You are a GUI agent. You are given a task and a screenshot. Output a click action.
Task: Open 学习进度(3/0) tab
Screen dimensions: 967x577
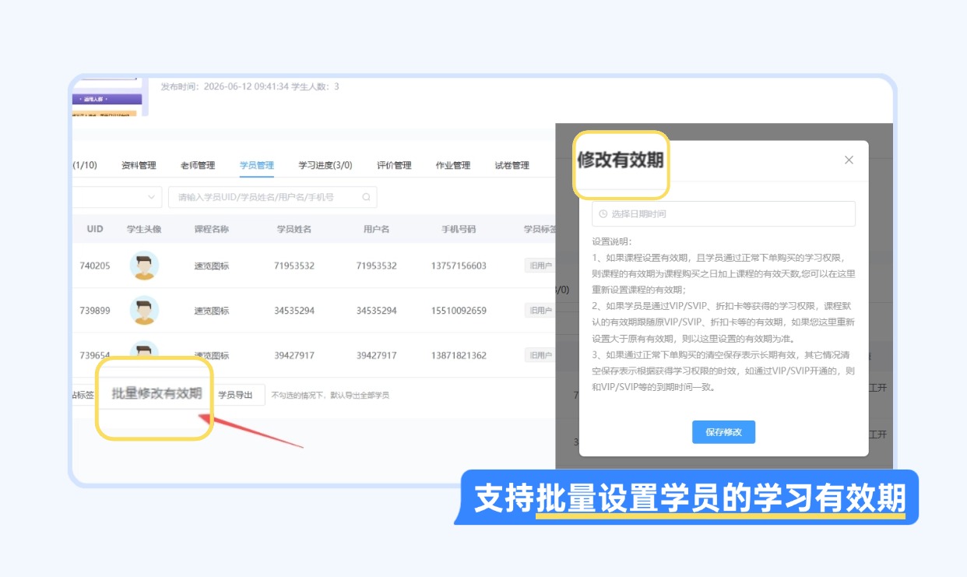click(325, 165)
